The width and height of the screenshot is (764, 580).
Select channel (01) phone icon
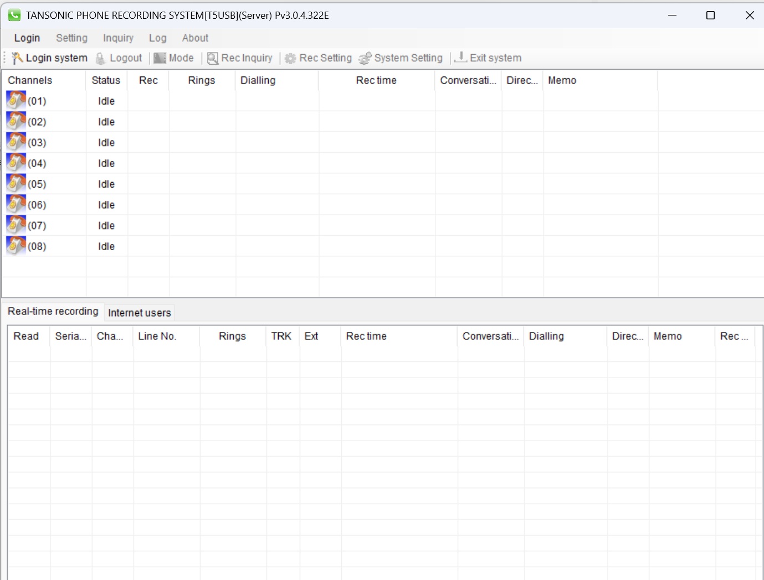point(16,100)
